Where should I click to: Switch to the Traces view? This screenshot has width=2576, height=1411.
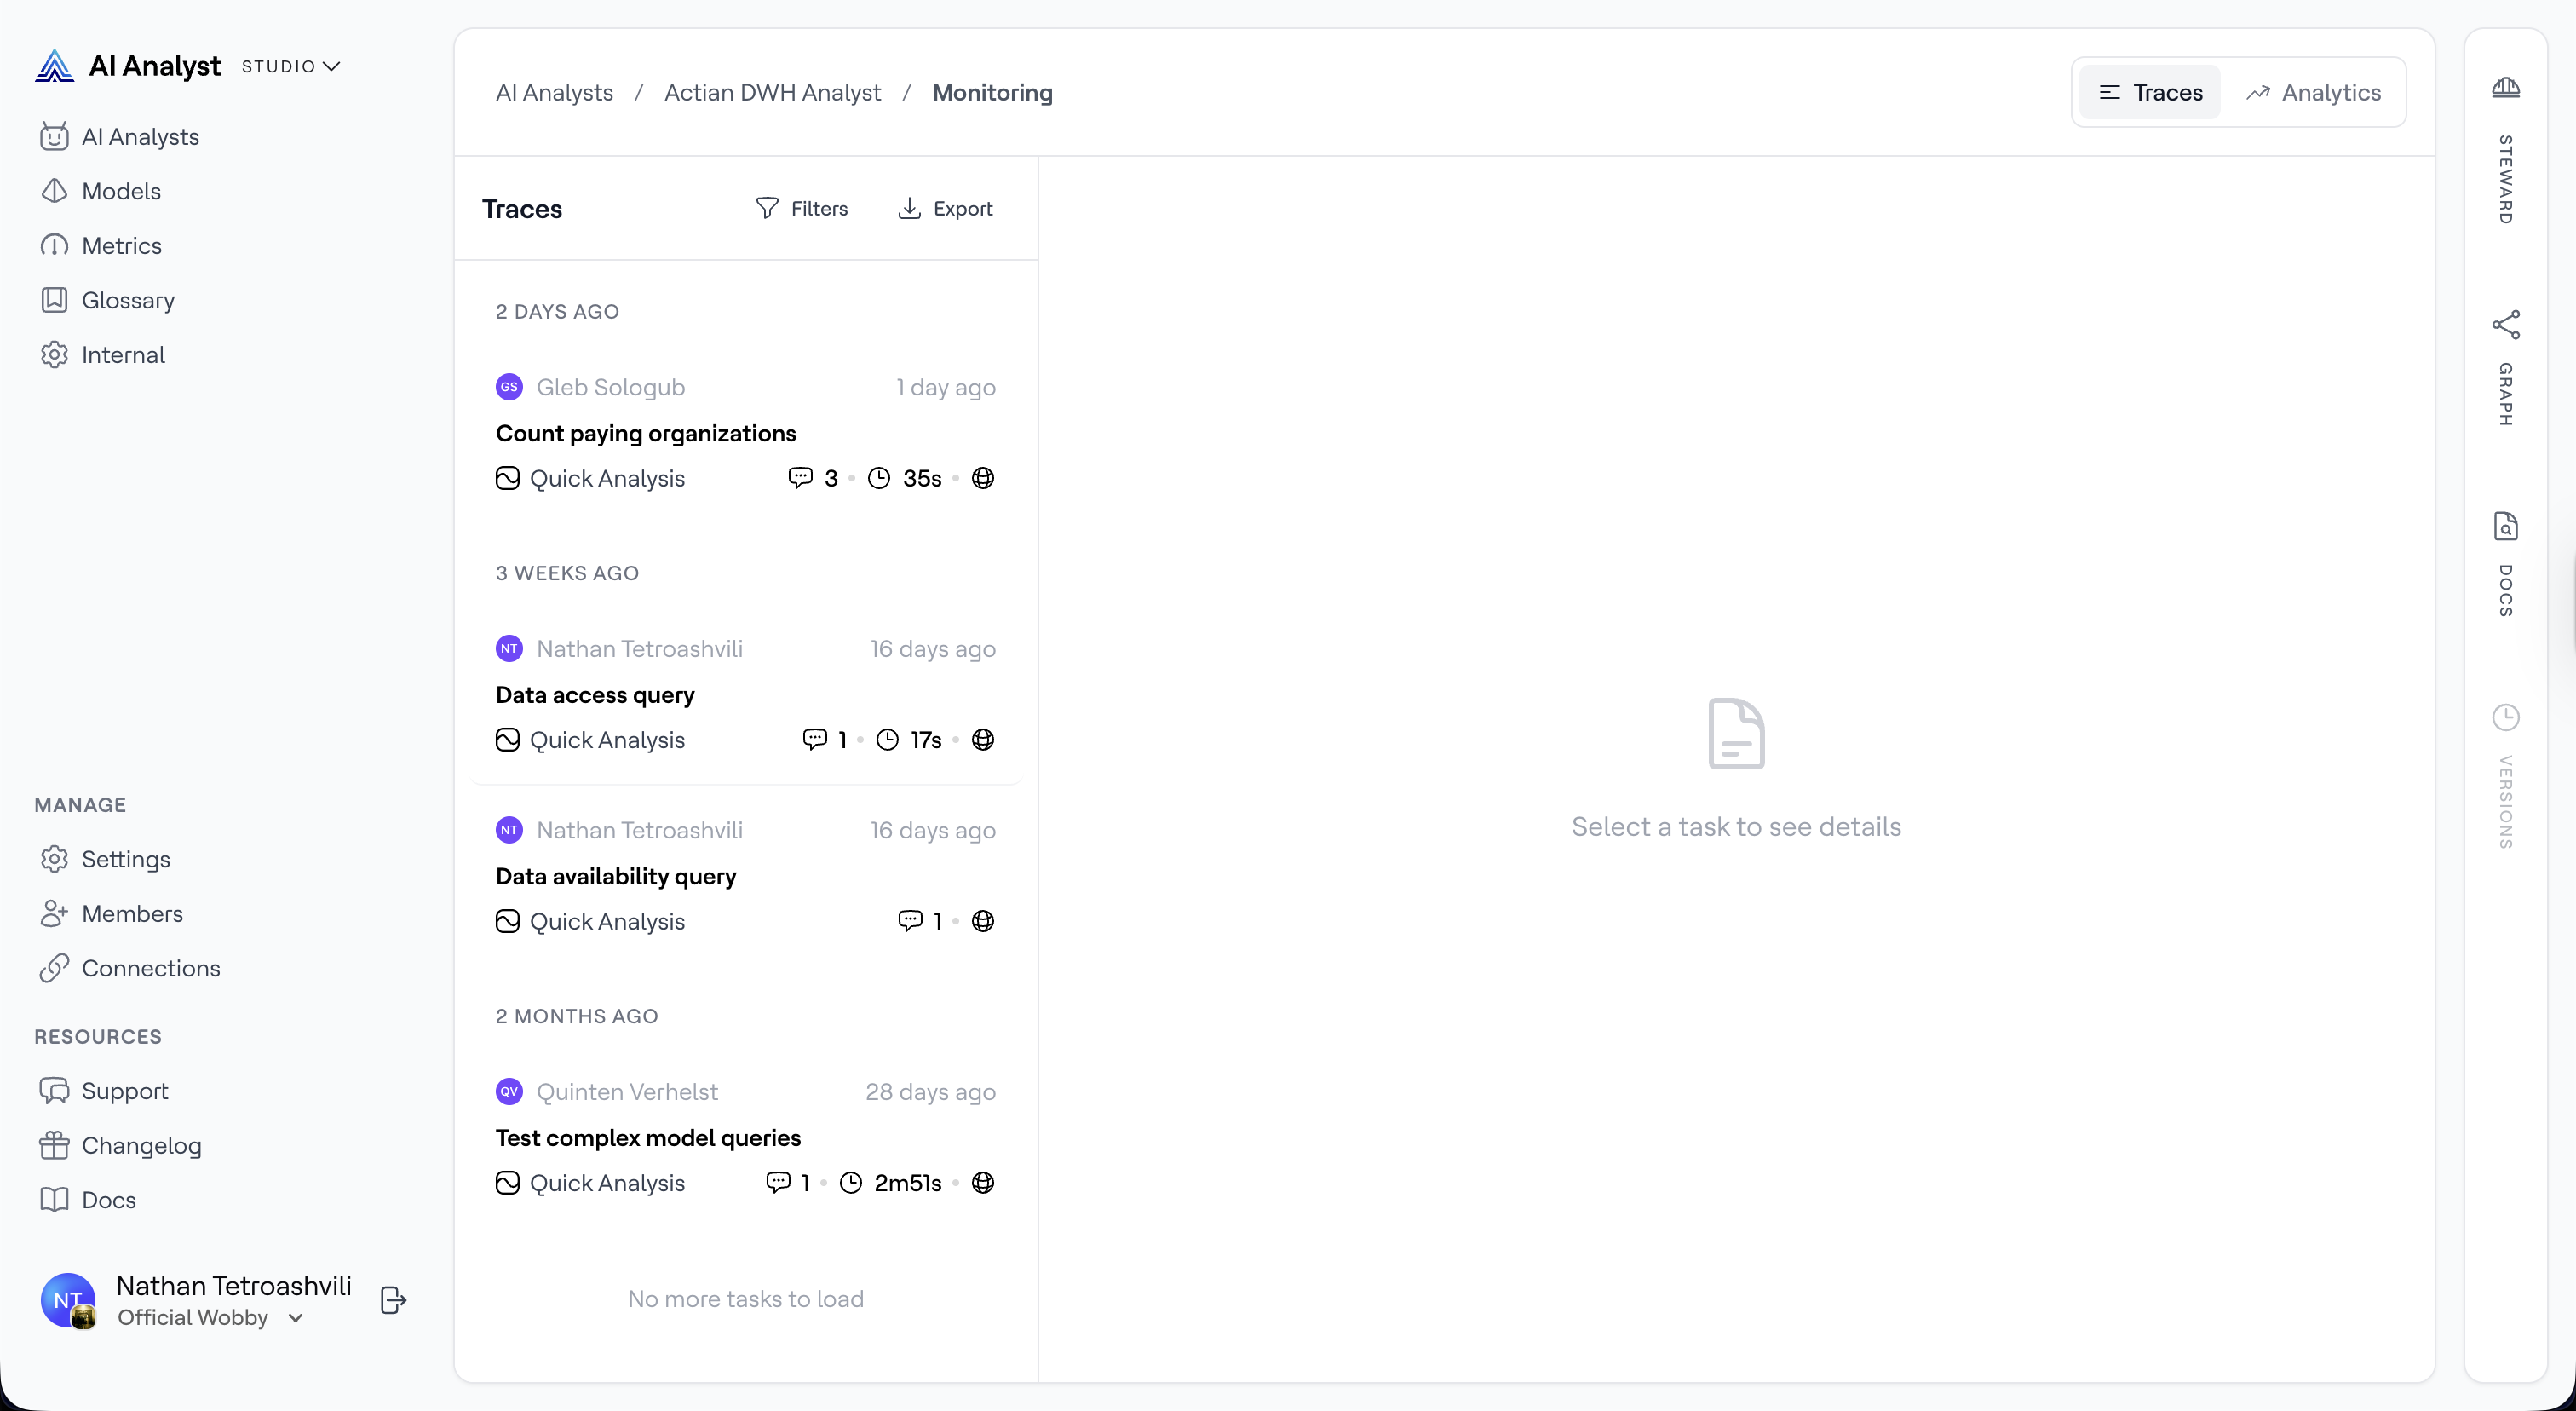pyautogui.click(x=2150, y=92)
